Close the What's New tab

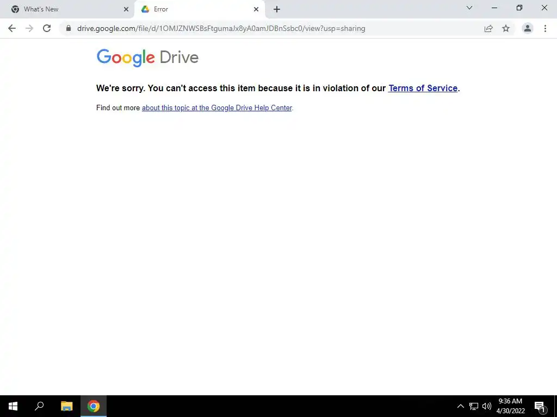tap(126, 9)
